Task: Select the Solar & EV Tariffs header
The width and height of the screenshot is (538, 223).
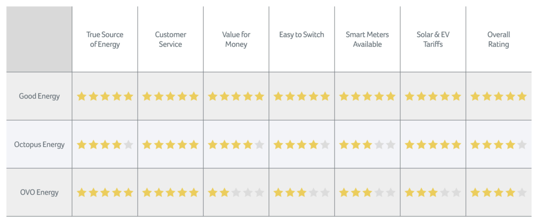Action: 433,39
